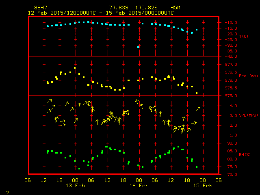Screen dimensions: 260x195
Task: Click the start date 12 Feb 2015/120000UTC
Action: pyautogui.click(x=62, y=13)
